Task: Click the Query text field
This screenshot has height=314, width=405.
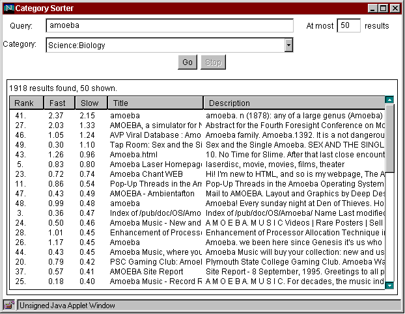Action: click(x=169, y=26)
